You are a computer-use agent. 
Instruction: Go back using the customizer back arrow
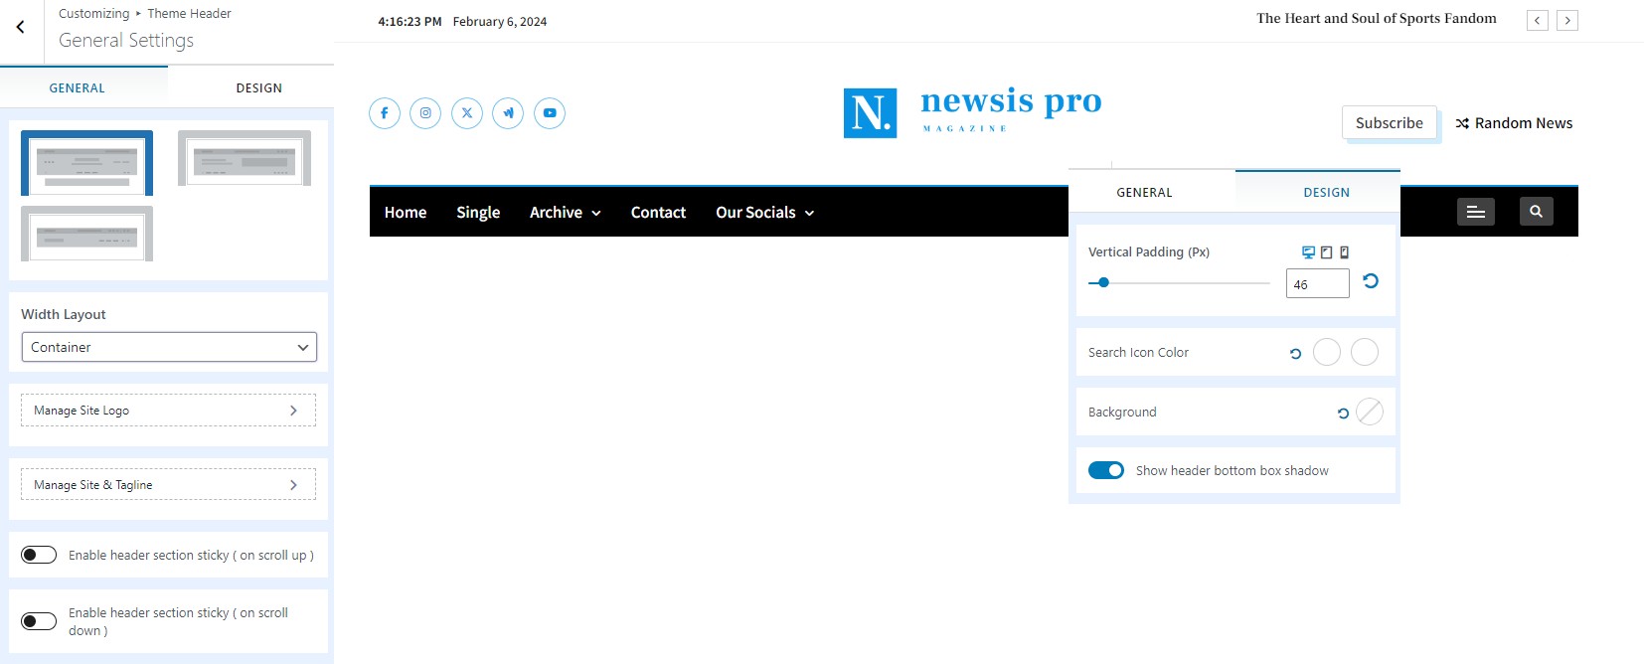click(21, 28)
